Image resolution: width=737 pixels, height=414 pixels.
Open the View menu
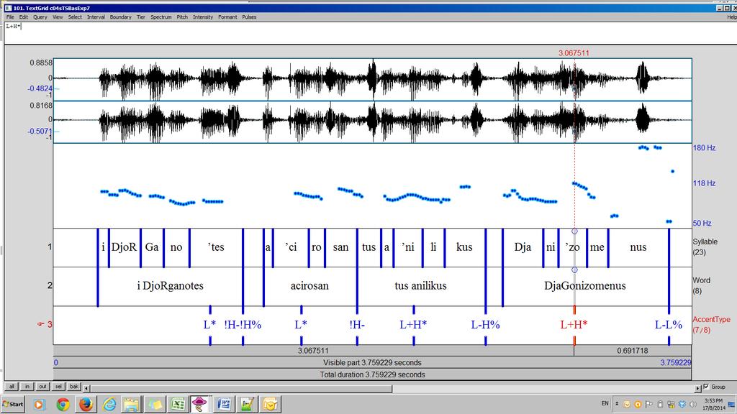coord(58,17)
